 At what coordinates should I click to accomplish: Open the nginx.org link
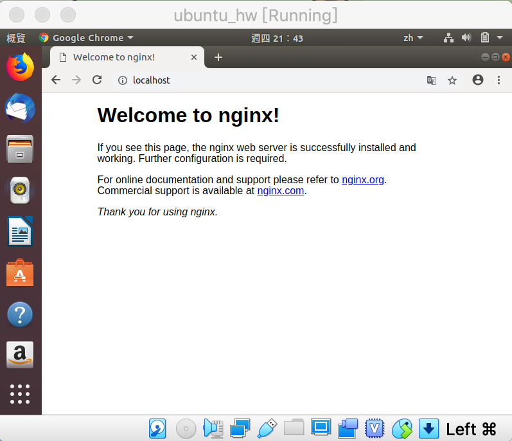362,179
